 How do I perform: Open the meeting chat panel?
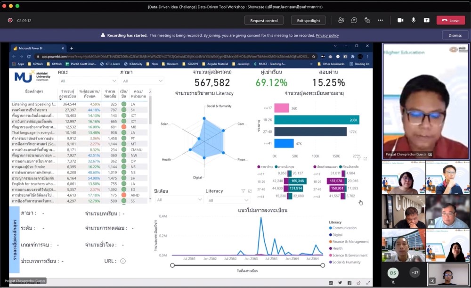pos(354,20)
